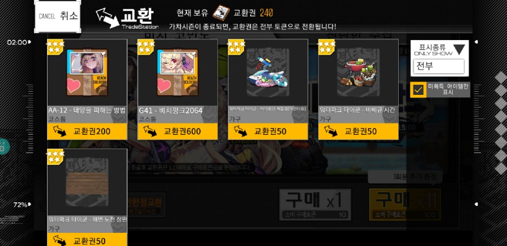The height and width of the screenshot is (246, 507).
Task: Exchange AA-12 costume for 교환권200
Action: tap(87, 131)
